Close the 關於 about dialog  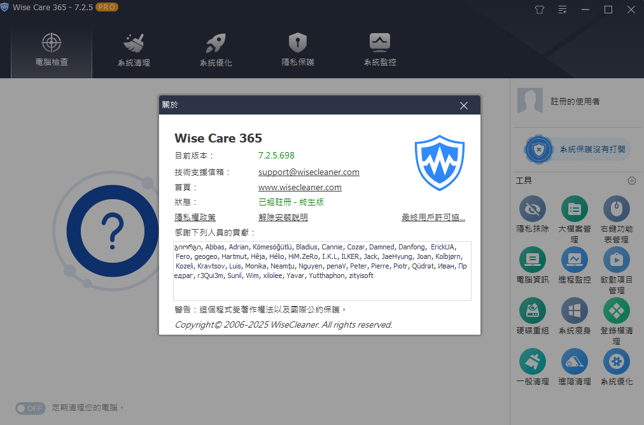(x=464, y=106)
